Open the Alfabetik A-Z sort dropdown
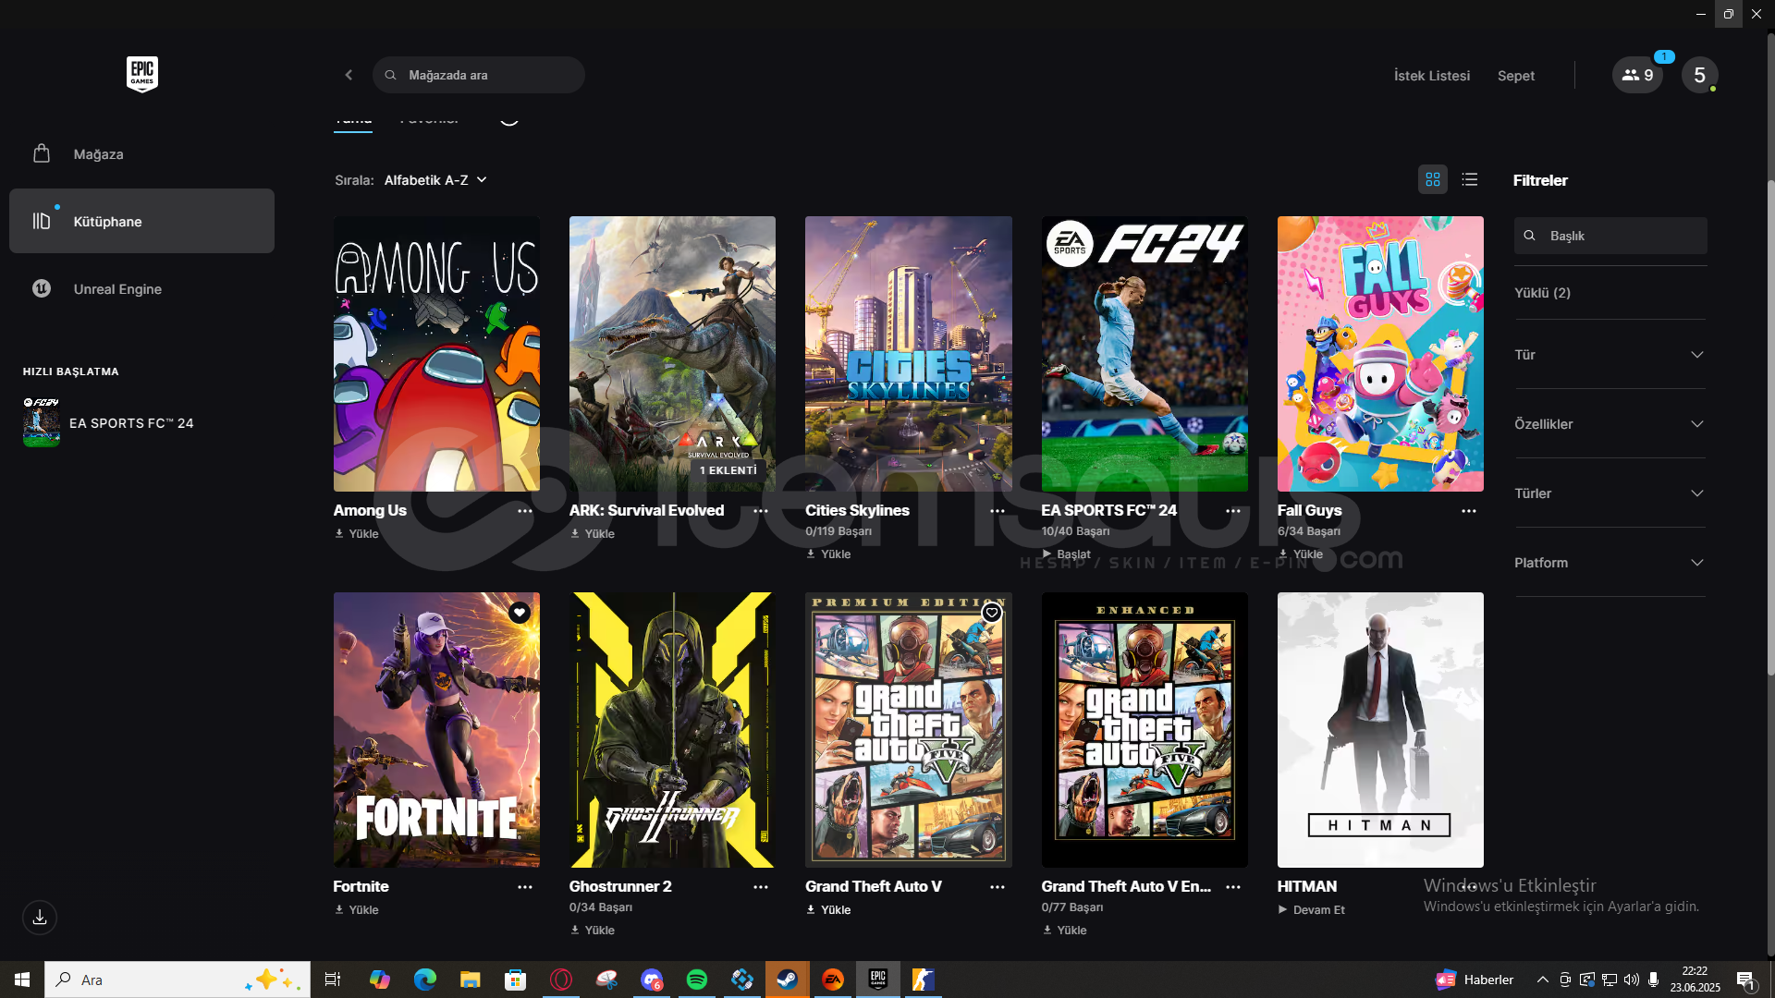 pos(435,180)
